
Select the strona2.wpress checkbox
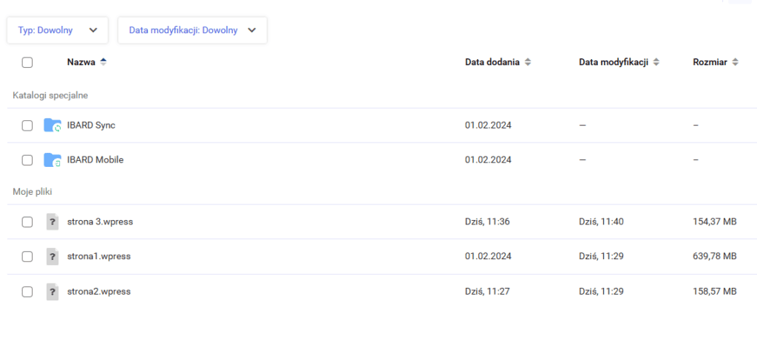(x=27, y=292)
